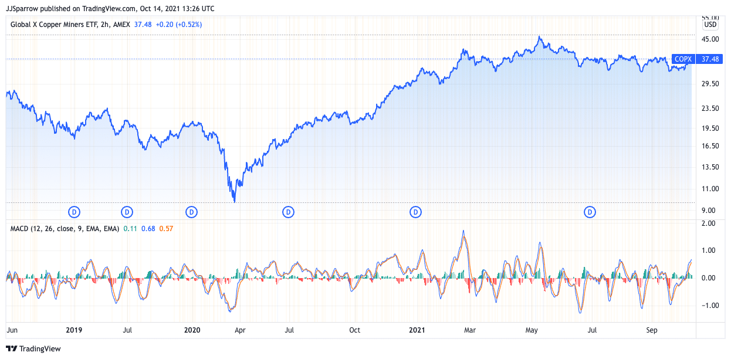This screenshot has height=359, width=731.
Task: Click the dividend marker near 2021
Action: coord(415,211)
